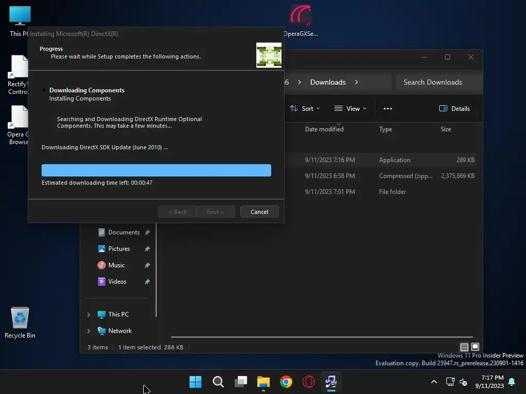This screenshot has width=526, height=394.
Task: Sort by the Size column header
Action: click(x=445, y=129)
